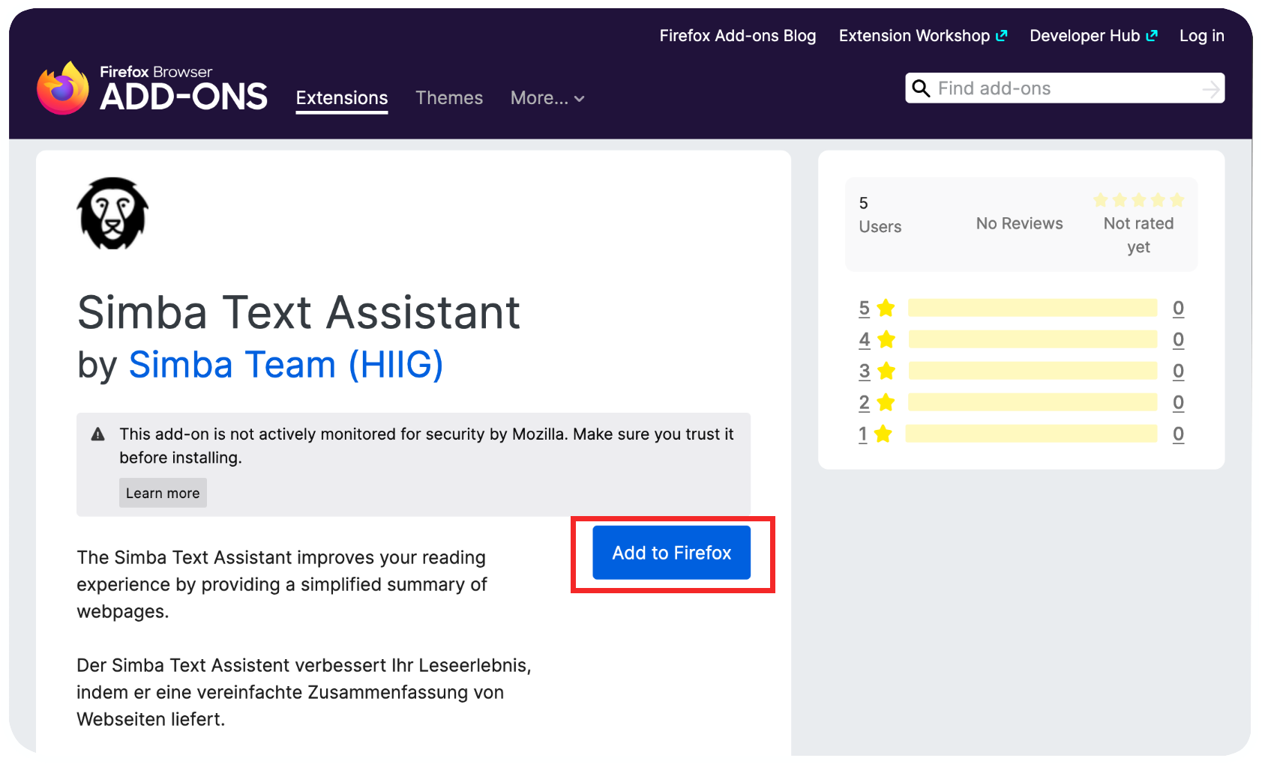Viewport: 1262px width, 764px height.
Task: Expand the More... dropdown menu
Action: click(x=547, y=98)
